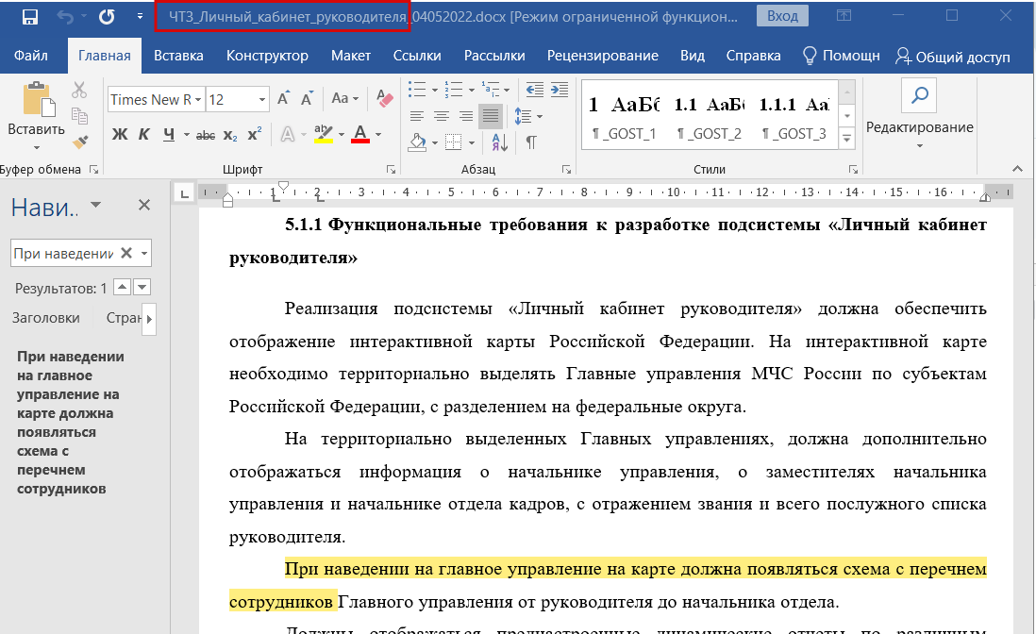Open line spacing options
The height and width of the screenshot is (634, 1036).
(x=524, y=116)
